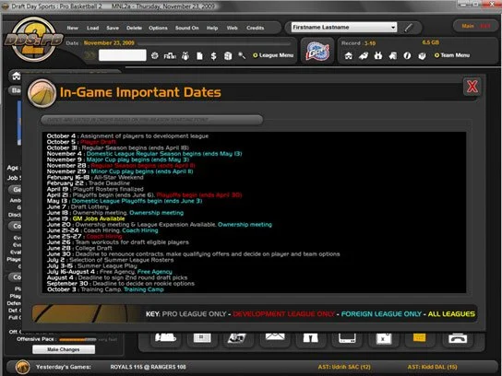Click the Delete menu item
The image size is (502, 376).
[x=134, y=28]
